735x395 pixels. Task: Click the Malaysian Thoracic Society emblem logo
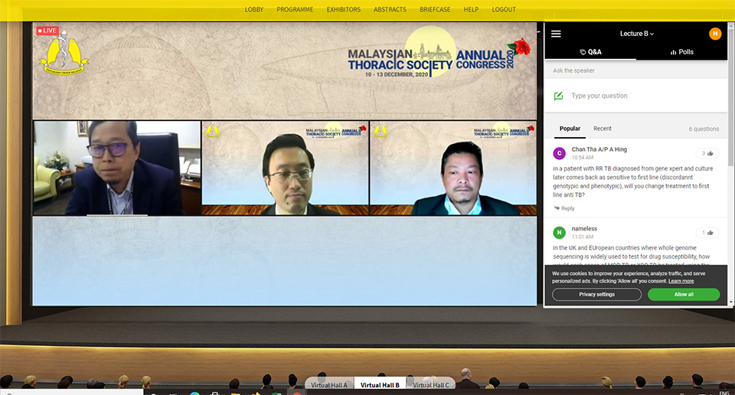64,53
